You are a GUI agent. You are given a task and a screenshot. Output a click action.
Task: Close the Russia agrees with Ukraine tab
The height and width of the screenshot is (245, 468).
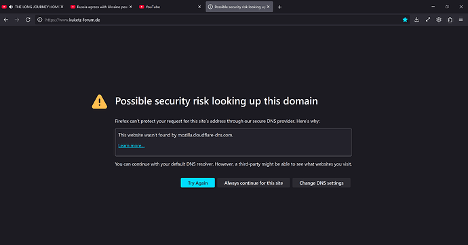[130, 7]
